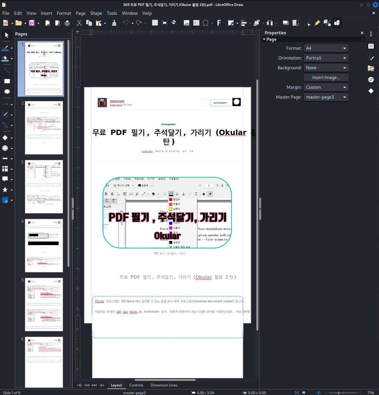Toggle the Shadow icon in toolbar
The image size is (379, 395).
click(286, 23)
